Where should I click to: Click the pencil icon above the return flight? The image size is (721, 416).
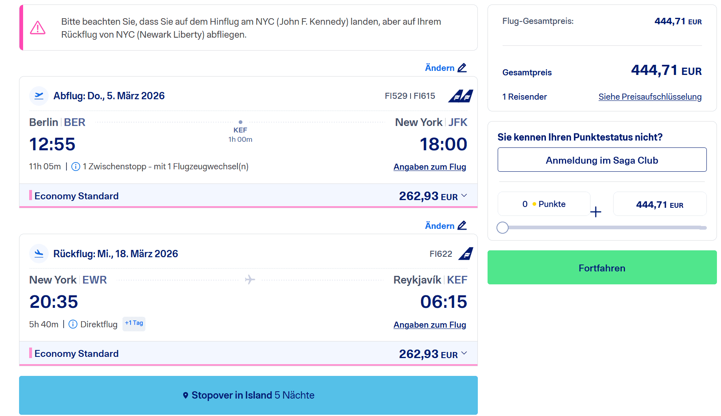462,226
